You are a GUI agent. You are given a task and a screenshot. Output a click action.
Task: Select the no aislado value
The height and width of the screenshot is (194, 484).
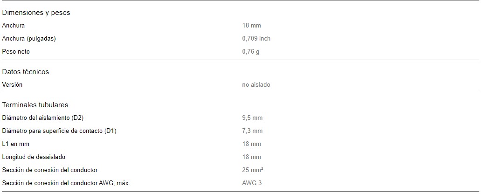[256, 85]
